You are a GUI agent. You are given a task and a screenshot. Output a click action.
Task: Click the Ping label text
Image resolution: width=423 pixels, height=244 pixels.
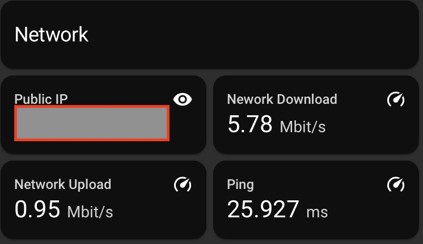[x=240, y=184]
